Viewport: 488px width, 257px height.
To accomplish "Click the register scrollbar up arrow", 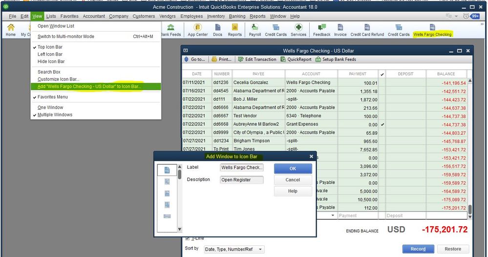I will pyautogui.click(x=470, y=80).
